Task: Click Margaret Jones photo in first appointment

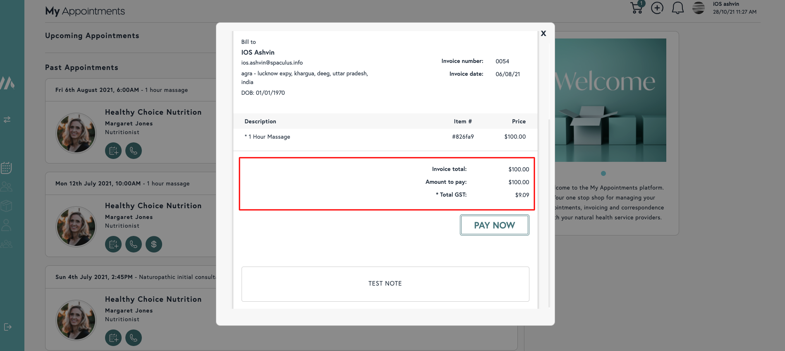Action: tap(76, 133)
